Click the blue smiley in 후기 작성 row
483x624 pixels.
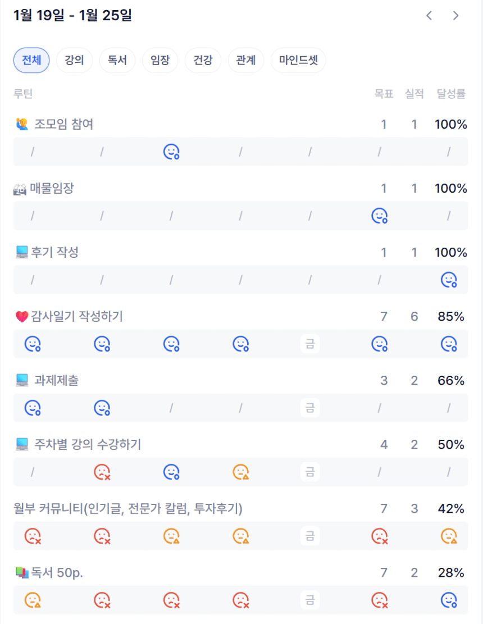pyautogui.click(x=449, y=280)
